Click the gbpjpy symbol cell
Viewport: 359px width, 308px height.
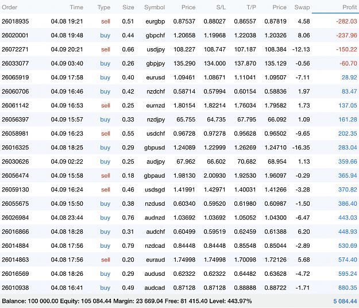click(x=156, y=63)
